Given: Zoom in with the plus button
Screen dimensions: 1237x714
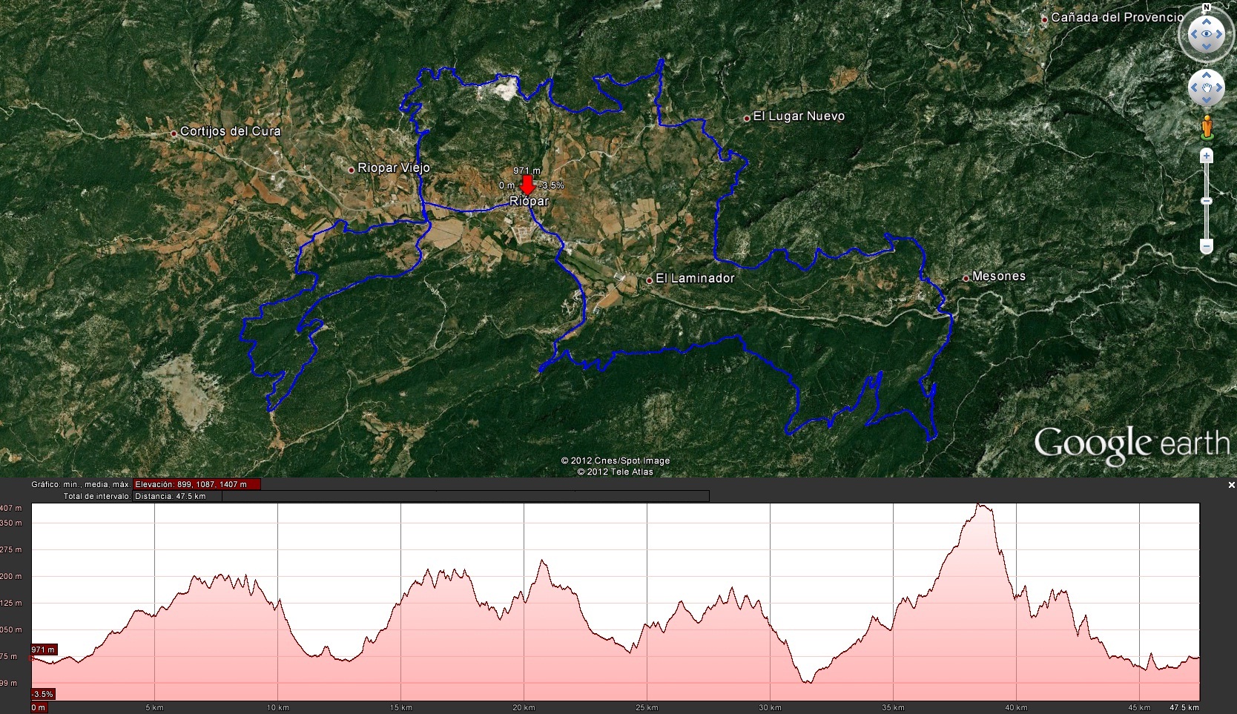Looking at the screenshot, I should [x=1207, y=156].
